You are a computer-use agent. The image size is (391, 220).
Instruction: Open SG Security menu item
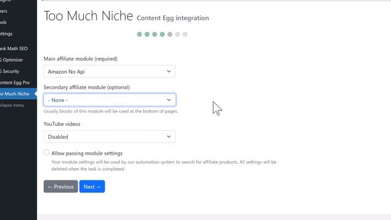tap(10, 71)
